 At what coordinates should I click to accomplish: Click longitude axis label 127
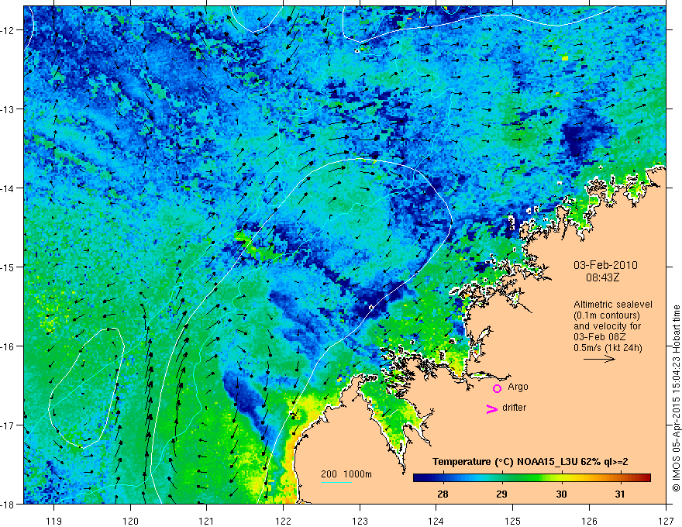coord(666,521)
